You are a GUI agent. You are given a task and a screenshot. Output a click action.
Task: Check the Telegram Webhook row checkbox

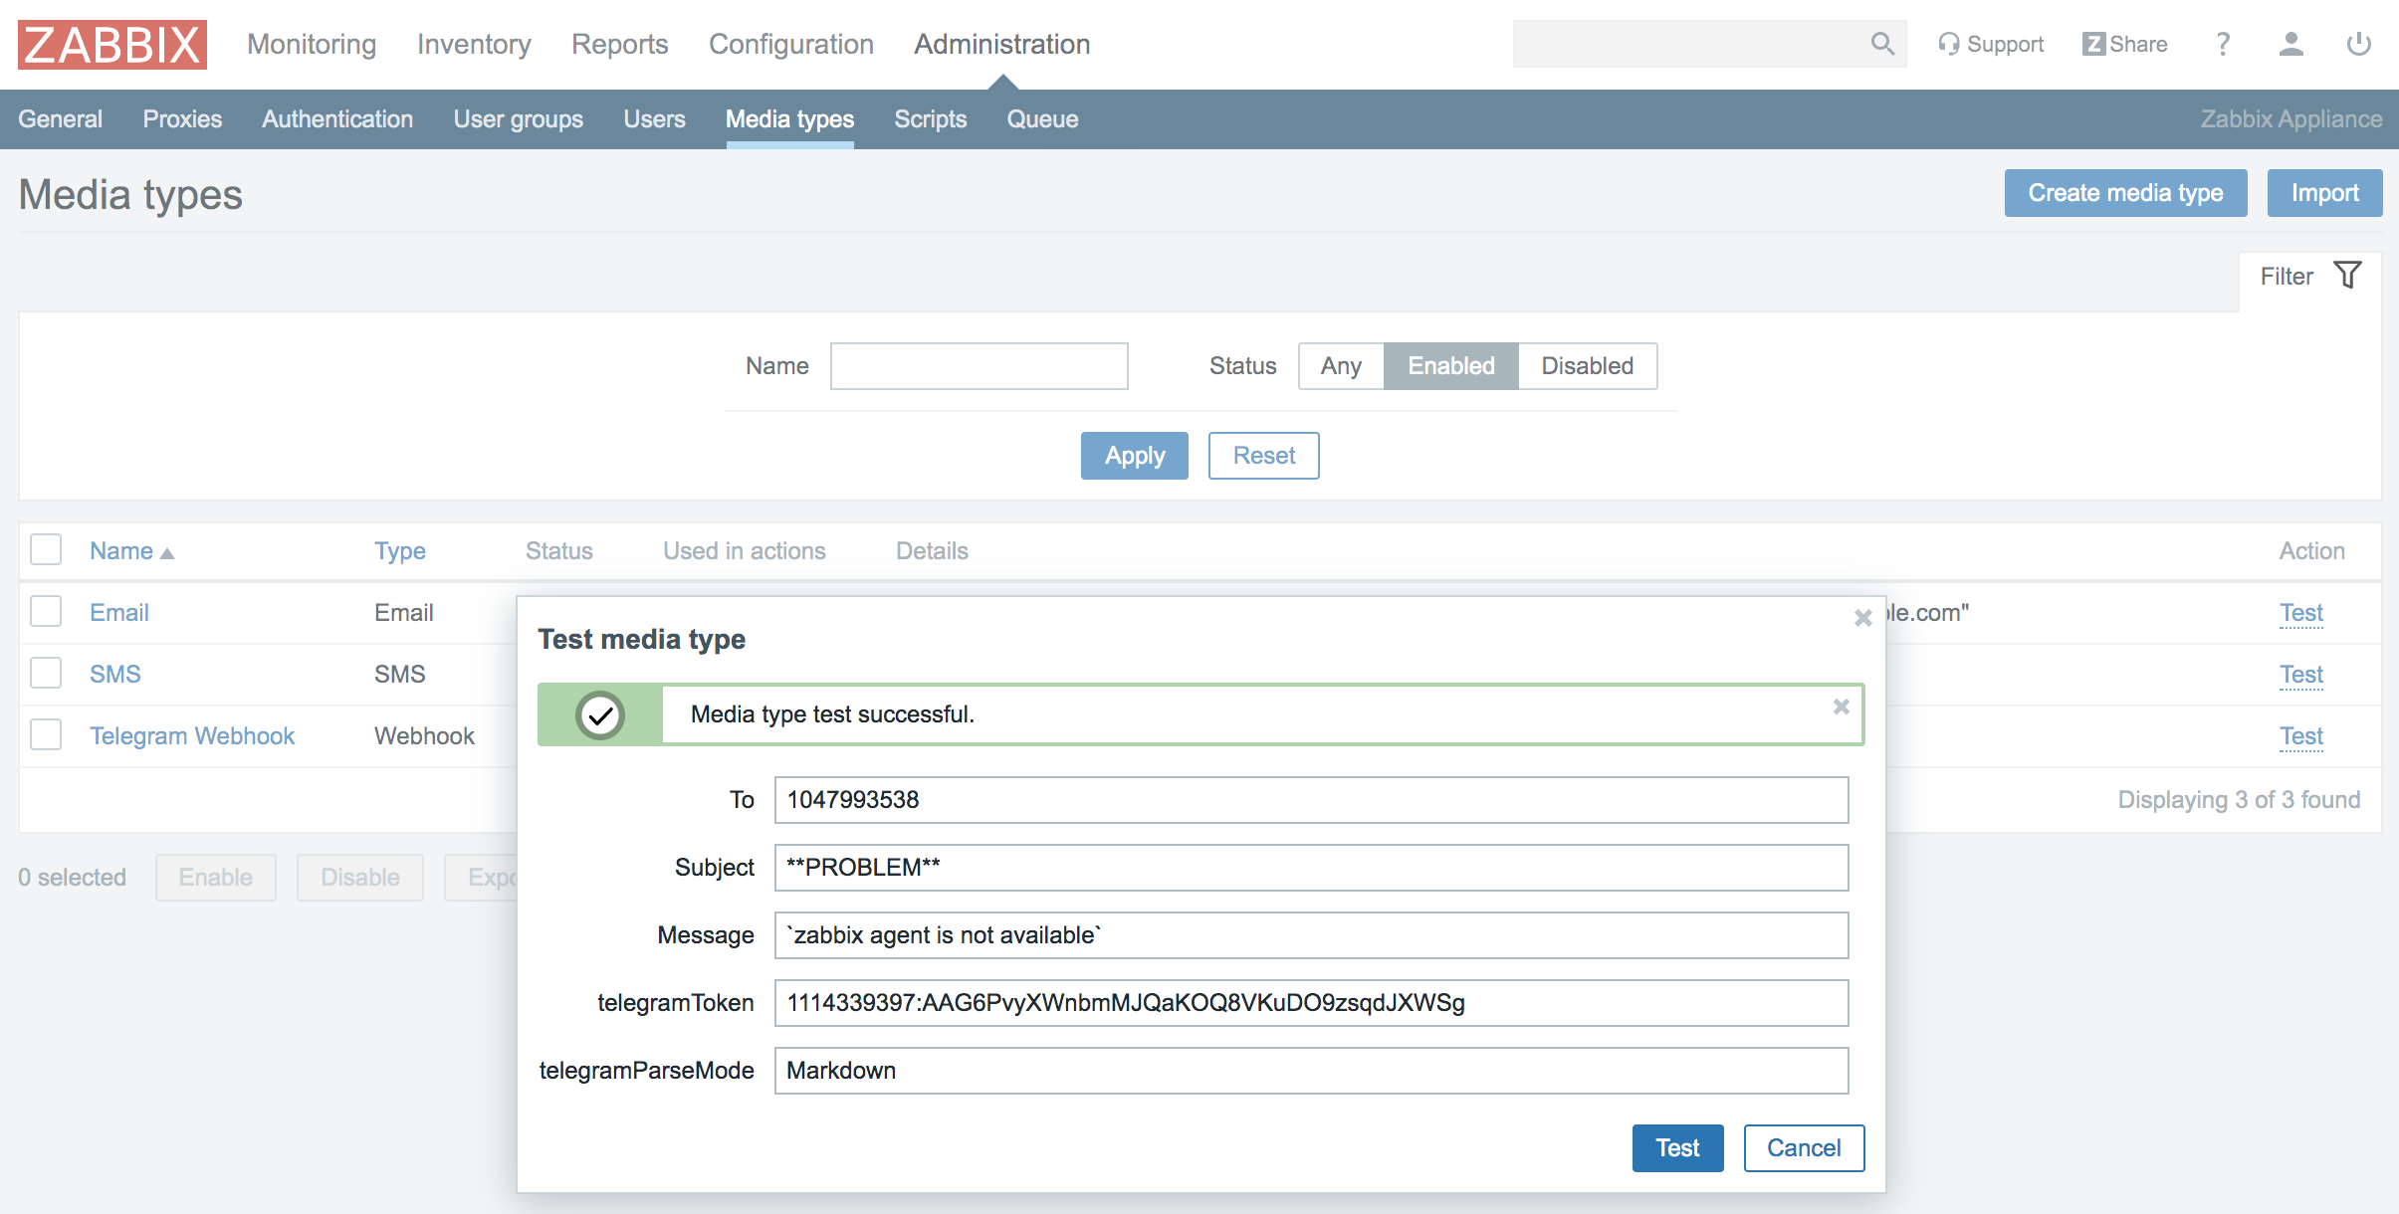click(x=46, y=734)
